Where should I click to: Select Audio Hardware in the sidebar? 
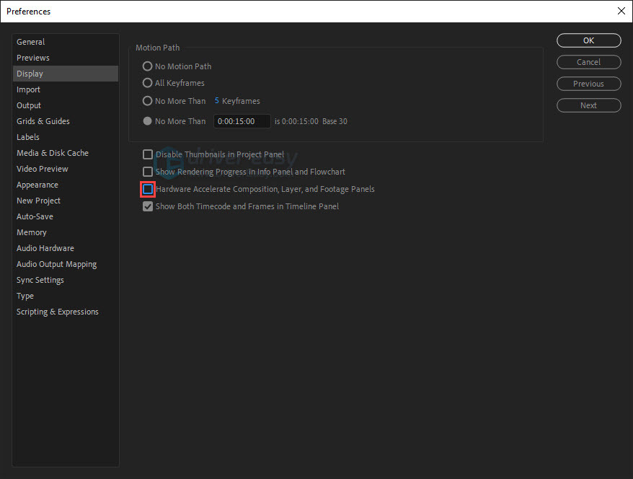[45, 248]
